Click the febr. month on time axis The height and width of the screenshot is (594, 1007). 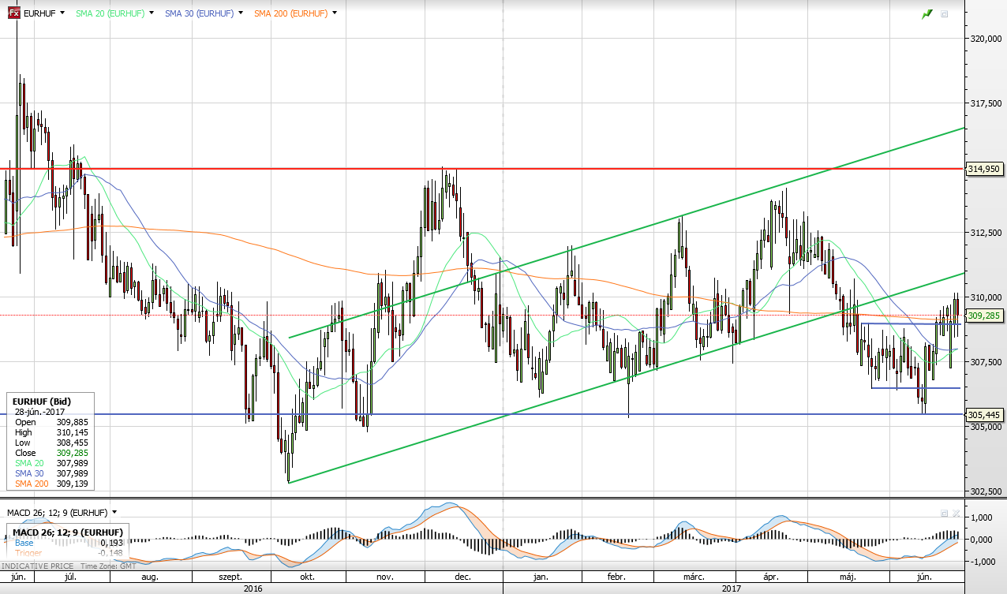point(616,577)
